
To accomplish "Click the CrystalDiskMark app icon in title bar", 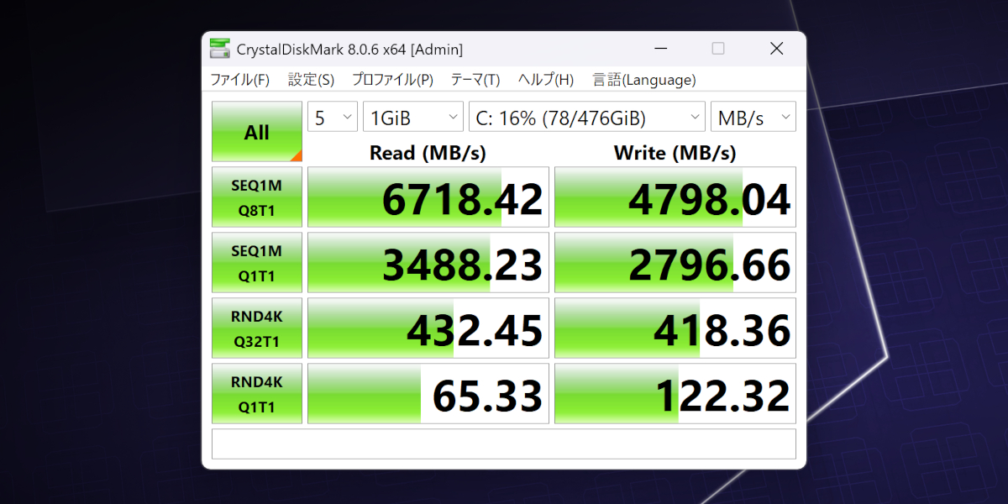I will (x=220, y=50).
